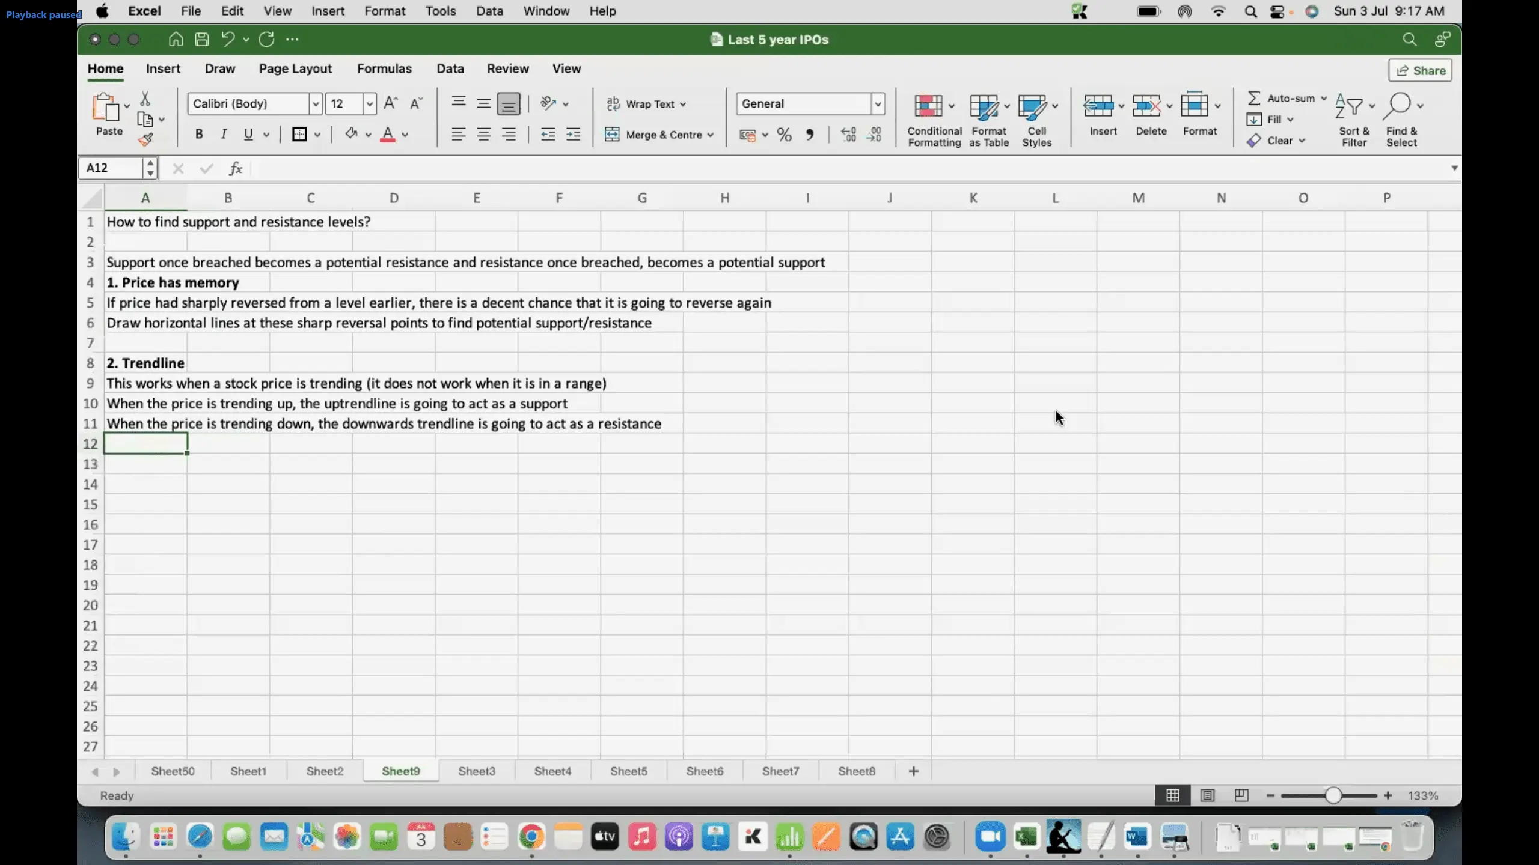Image resolution: width=1539 pixels, height=865 pixels.
Task: Click the Share button
Action: (x=1420, y=71)
